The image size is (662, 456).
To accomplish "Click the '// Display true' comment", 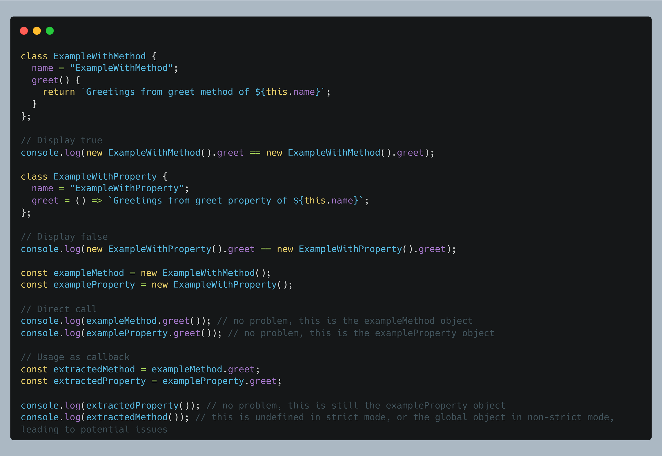I will click(x=61, y=140).
